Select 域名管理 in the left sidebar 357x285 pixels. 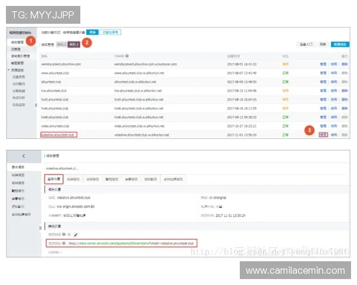(x=18, y=43)
